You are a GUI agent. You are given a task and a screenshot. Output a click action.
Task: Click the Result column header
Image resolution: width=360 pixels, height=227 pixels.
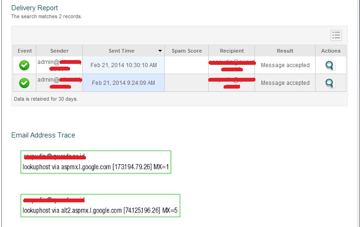click(x=285, y=51)
